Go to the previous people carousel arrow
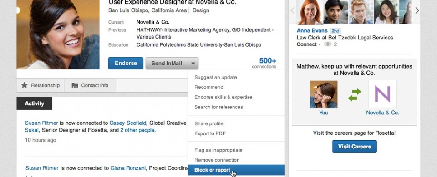Viewport: 437px width, 177px height. point(292,10)
